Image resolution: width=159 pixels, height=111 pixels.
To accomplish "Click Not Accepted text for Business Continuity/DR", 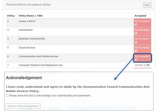I will click(x=142, y=39).
